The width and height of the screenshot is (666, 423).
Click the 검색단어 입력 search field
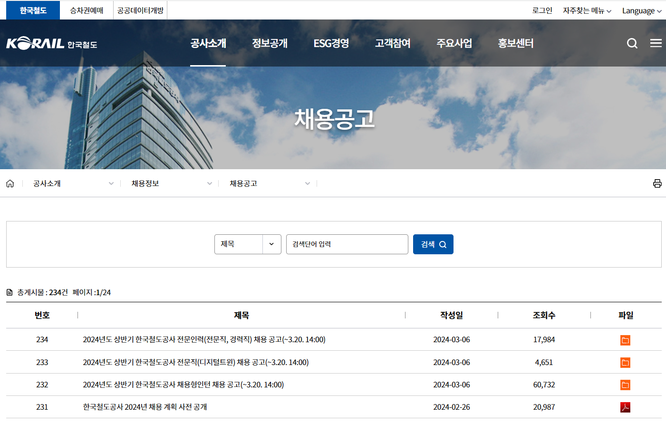(347, 244)
